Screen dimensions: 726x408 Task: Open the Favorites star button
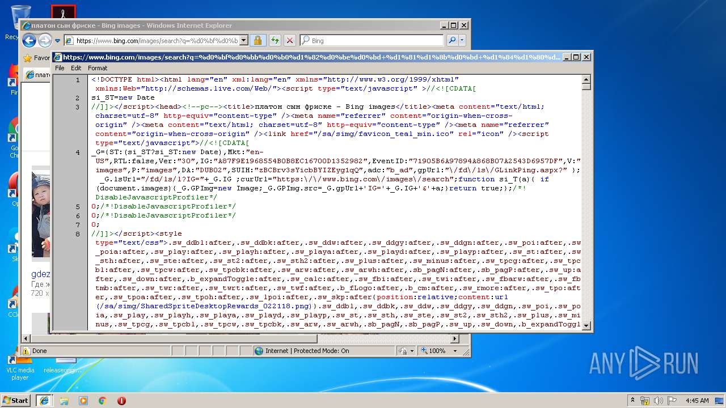tap(36, 58)
